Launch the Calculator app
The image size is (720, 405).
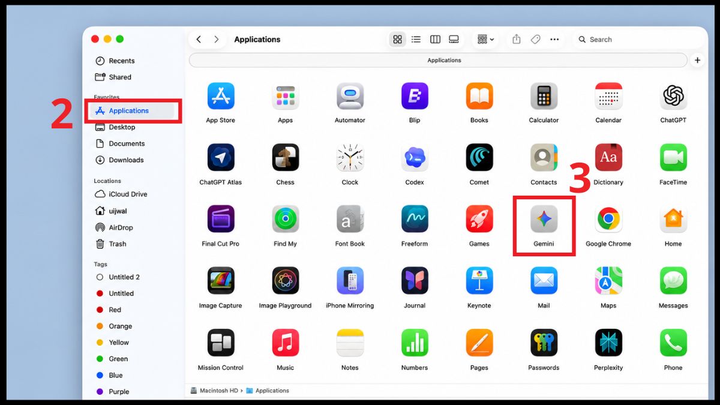[544, 96]
